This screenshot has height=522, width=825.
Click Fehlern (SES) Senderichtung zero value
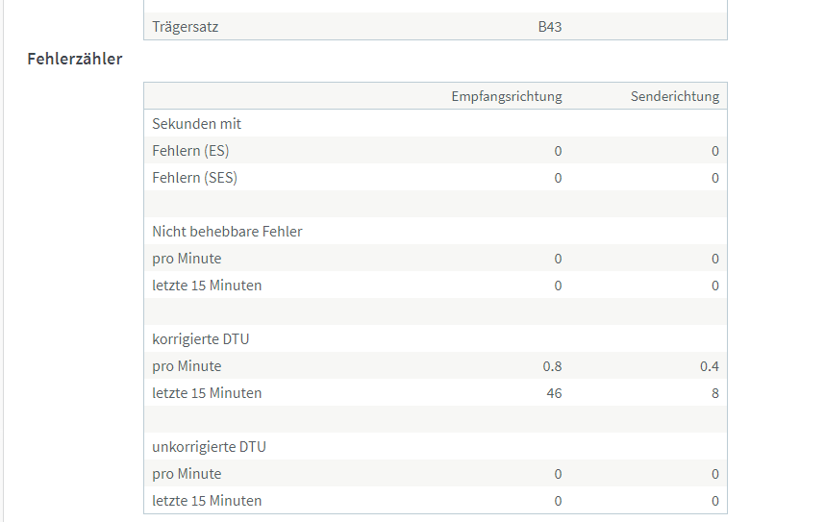[715, 178]
